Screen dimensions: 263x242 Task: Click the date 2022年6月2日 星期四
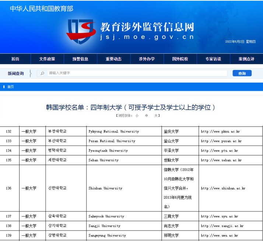click(x=240, y=42)
